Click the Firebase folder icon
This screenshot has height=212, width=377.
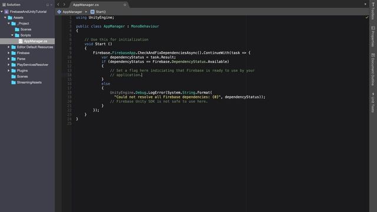click(x=14, y=53)
